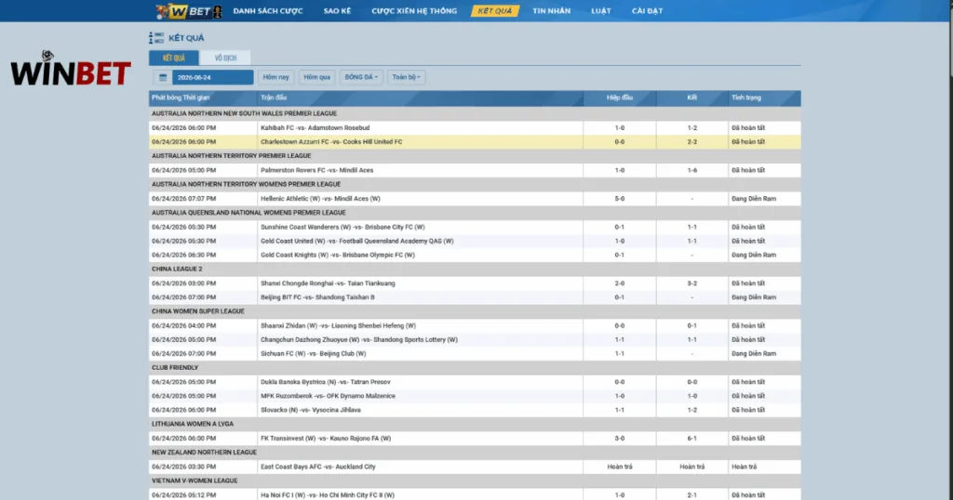This screenshot has height=500, width=953.
Task: Select East Coast Bays AFC vs Auckland City match
Action: coord(475,467)
